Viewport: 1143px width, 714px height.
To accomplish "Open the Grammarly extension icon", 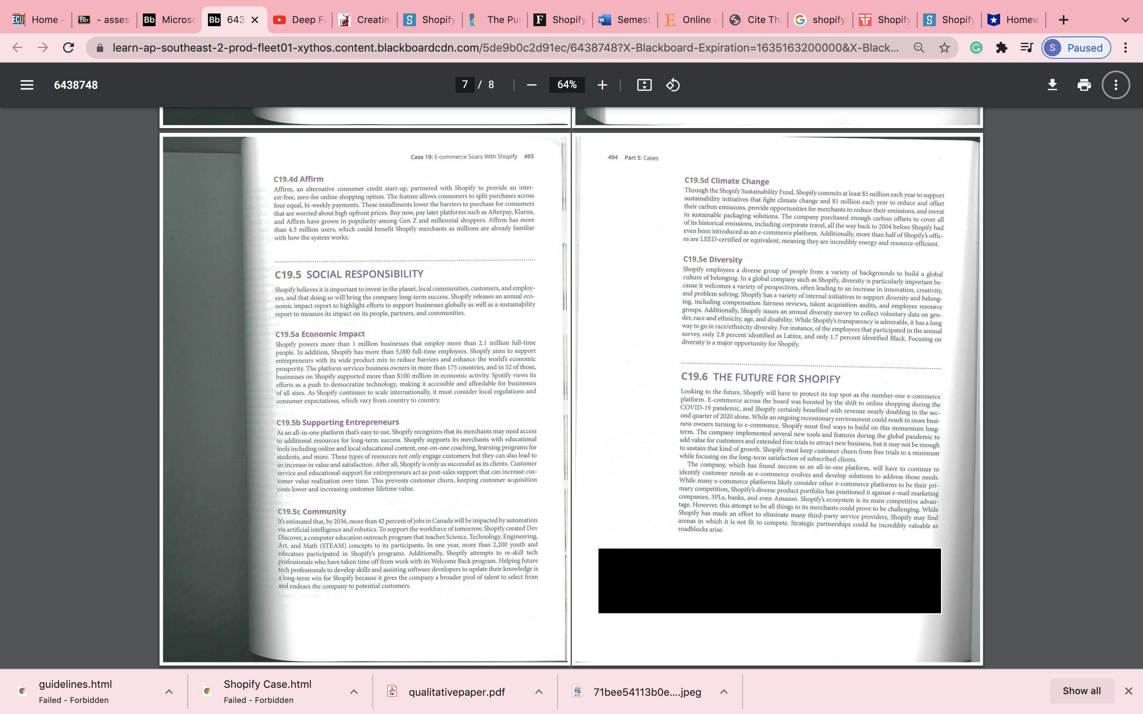I will [x=976, y=48].
